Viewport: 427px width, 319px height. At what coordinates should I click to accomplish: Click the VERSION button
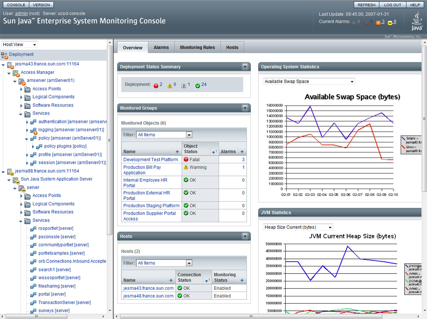(x=41, y=5)
